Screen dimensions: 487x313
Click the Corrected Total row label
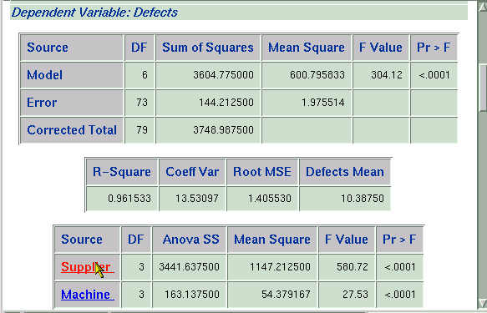coord(72,130)
